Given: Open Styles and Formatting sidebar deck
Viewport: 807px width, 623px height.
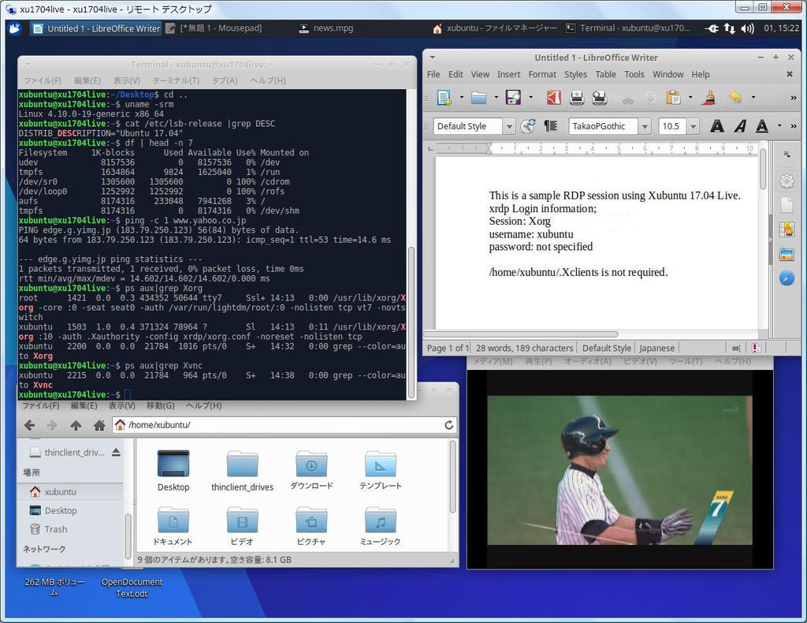Looking at the screenshot, I should (x=787, y=229).
